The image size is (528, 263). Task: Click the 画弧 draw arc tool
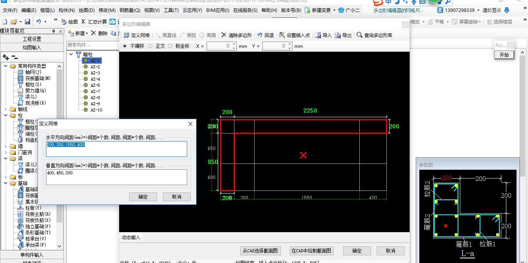[x=188, y=35]
